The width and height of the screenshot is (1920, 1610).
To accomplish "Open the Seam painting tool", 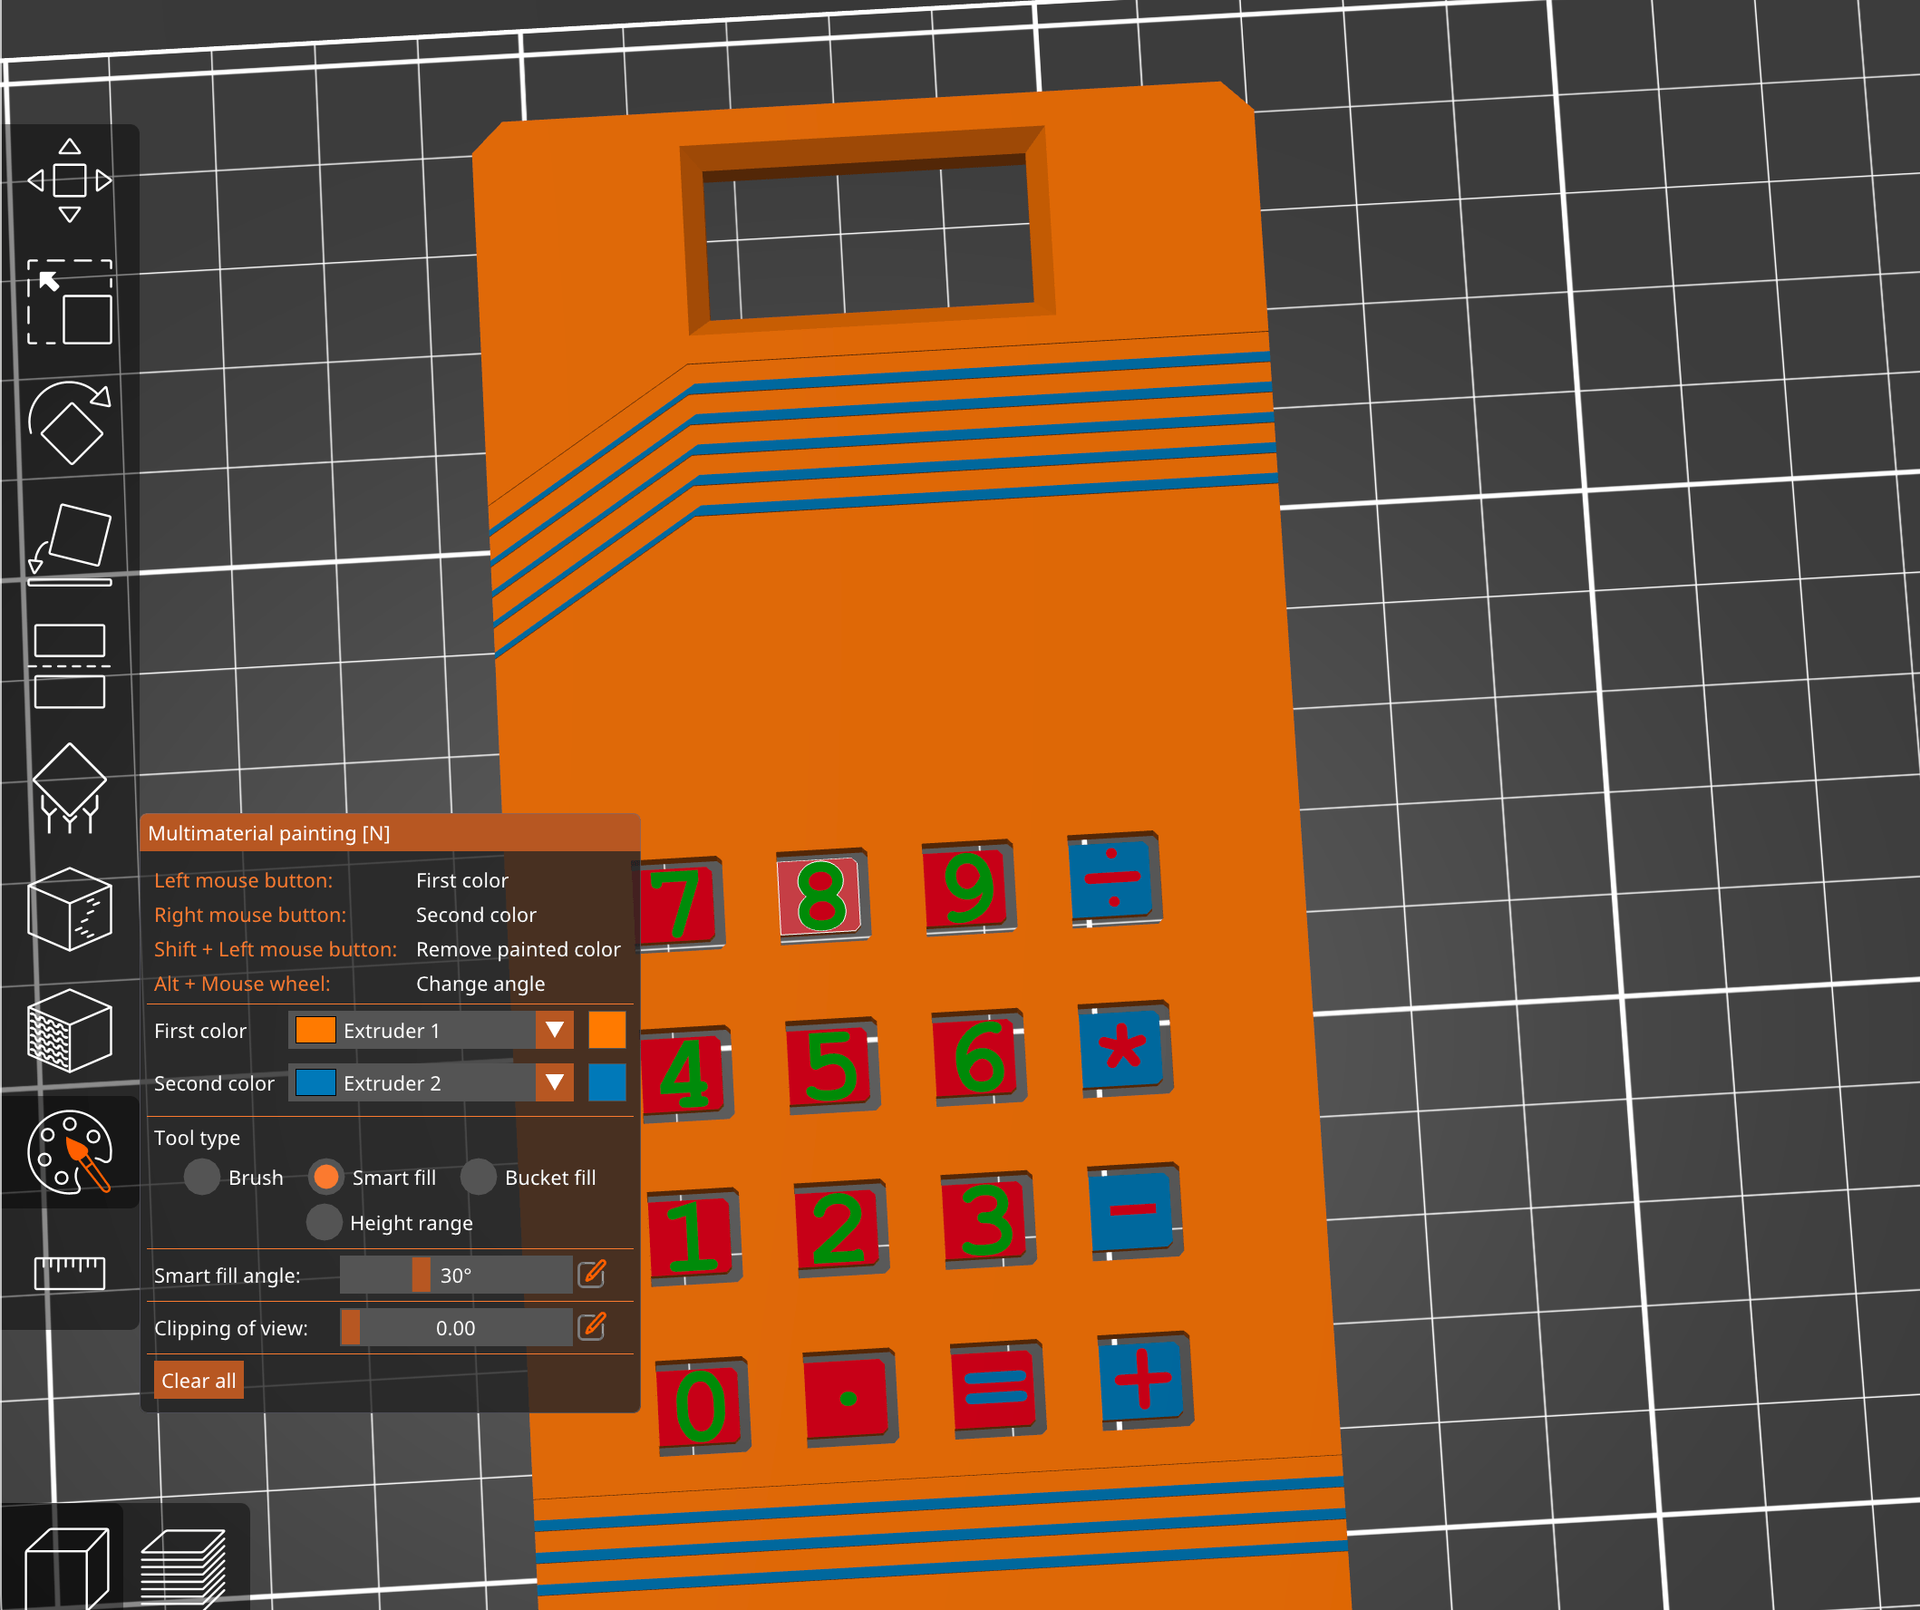I will (70, 908).
